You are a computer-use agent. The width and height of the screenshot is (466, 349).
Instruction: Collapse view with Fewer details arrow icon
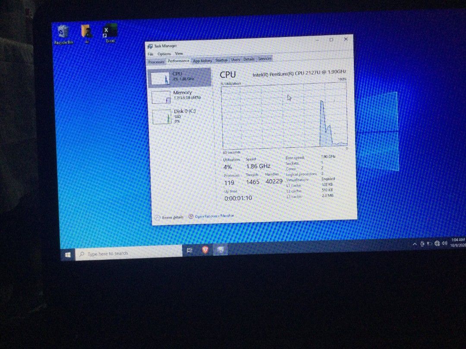tap(157, 218)
